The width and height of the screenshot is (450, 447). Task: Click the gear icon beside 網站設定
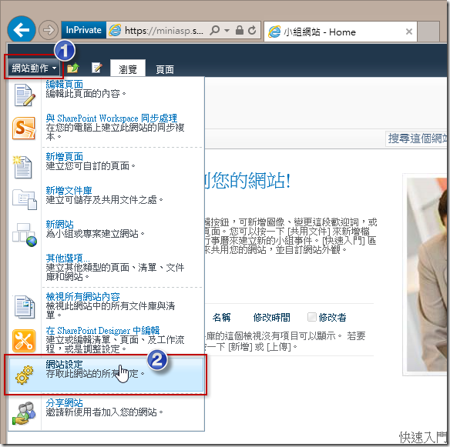(24, 375)
